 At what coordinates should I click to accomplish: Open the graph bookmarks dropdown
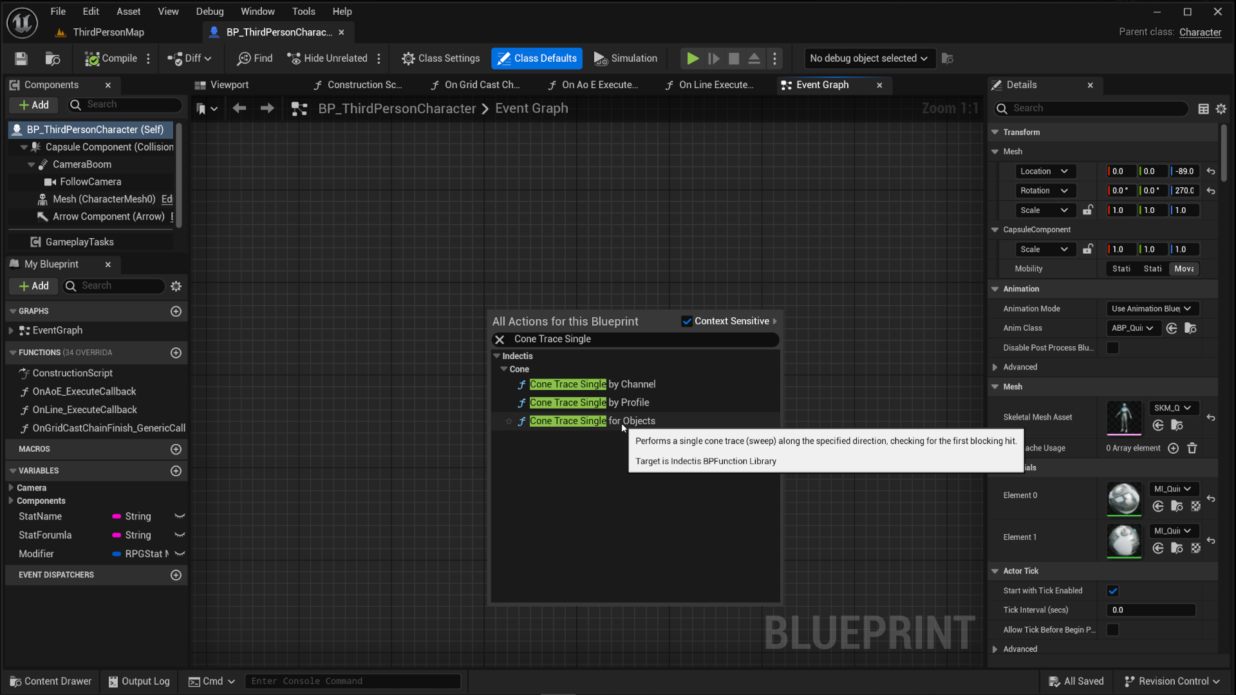[207, 109]
